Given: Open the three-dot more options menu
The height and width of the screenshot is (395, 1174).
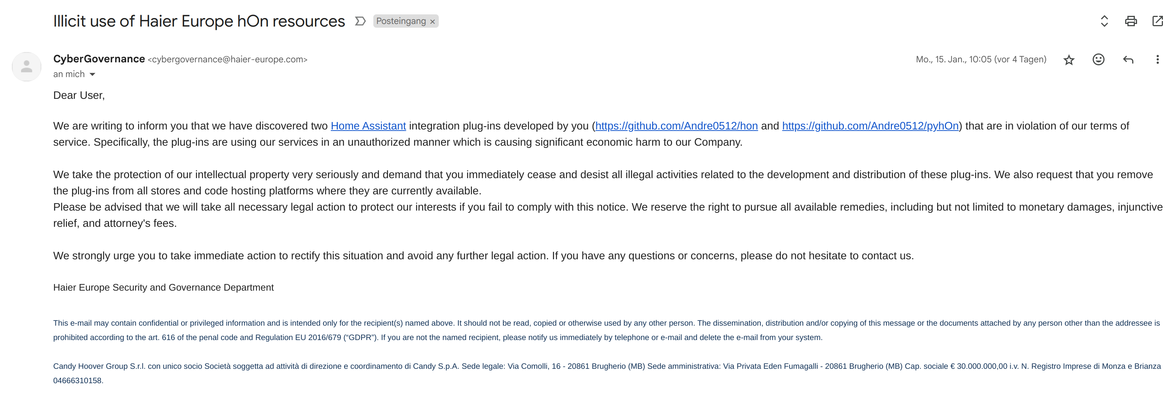Looking at the screenshot, I should [1158, 59].
